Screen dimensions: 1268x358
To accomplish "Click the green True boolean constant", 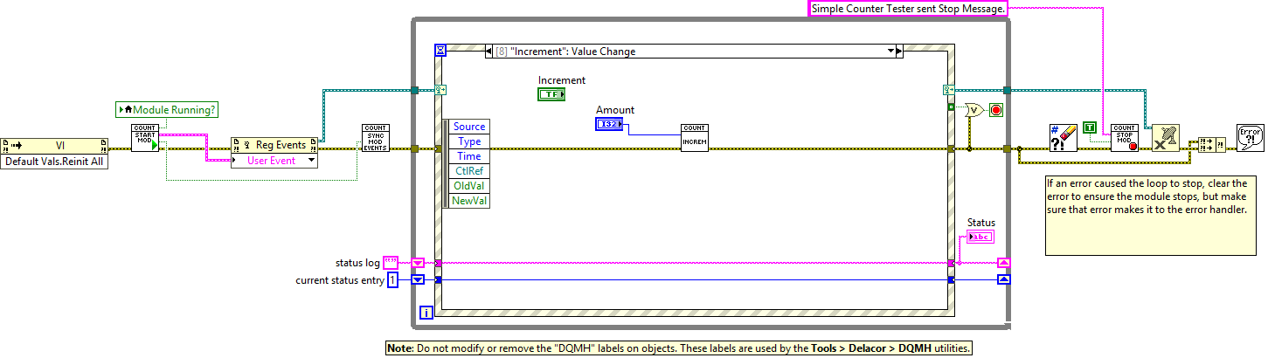I will [1089, 127].
